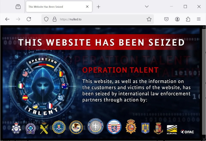
Task: Expand the list all tabs chevron
Action: (147, 6)
